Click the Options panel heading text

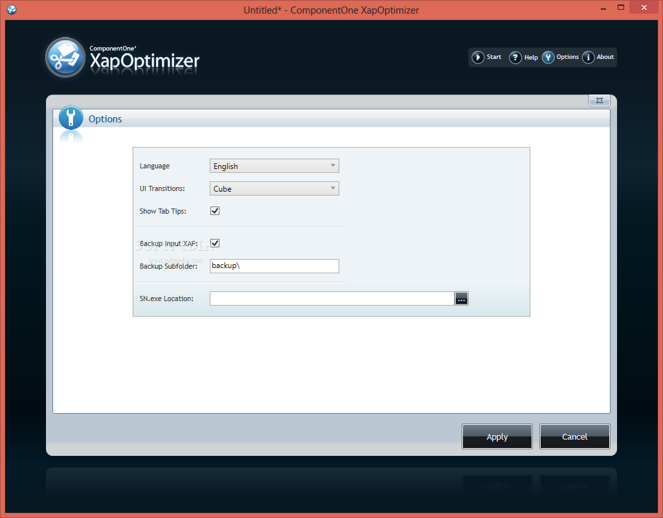106,119
